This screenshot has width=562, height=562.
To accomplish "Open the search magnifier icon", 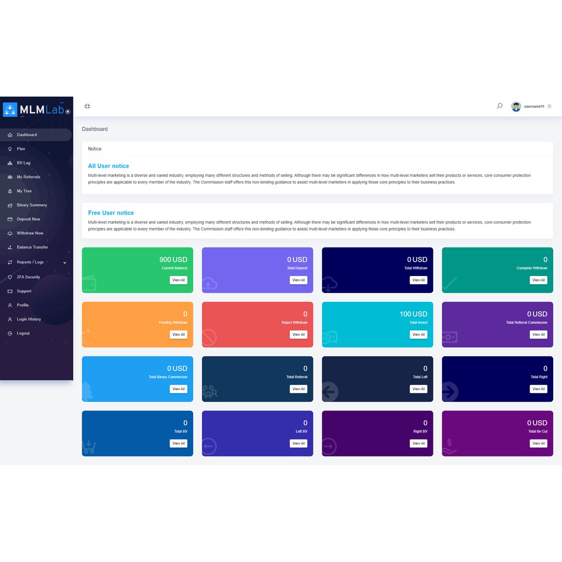I will [499, 106].
